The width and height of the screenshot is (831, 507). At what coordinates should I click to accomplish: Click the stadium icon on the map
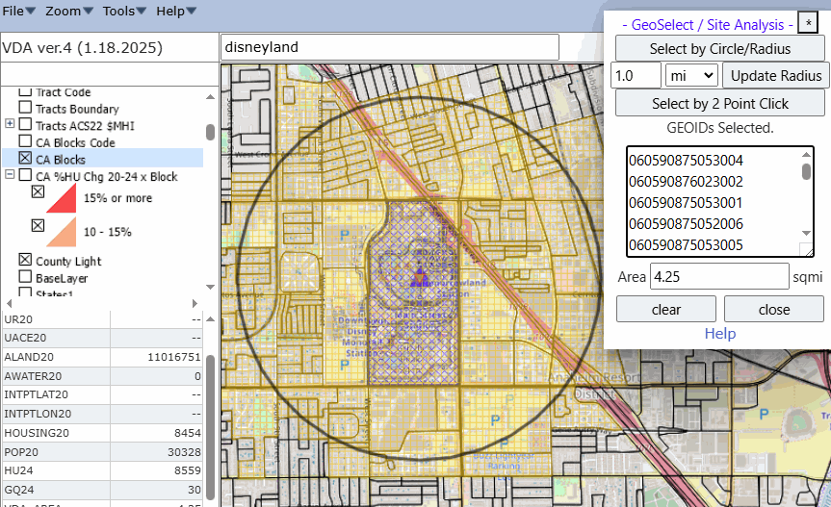tap(799, 422)
